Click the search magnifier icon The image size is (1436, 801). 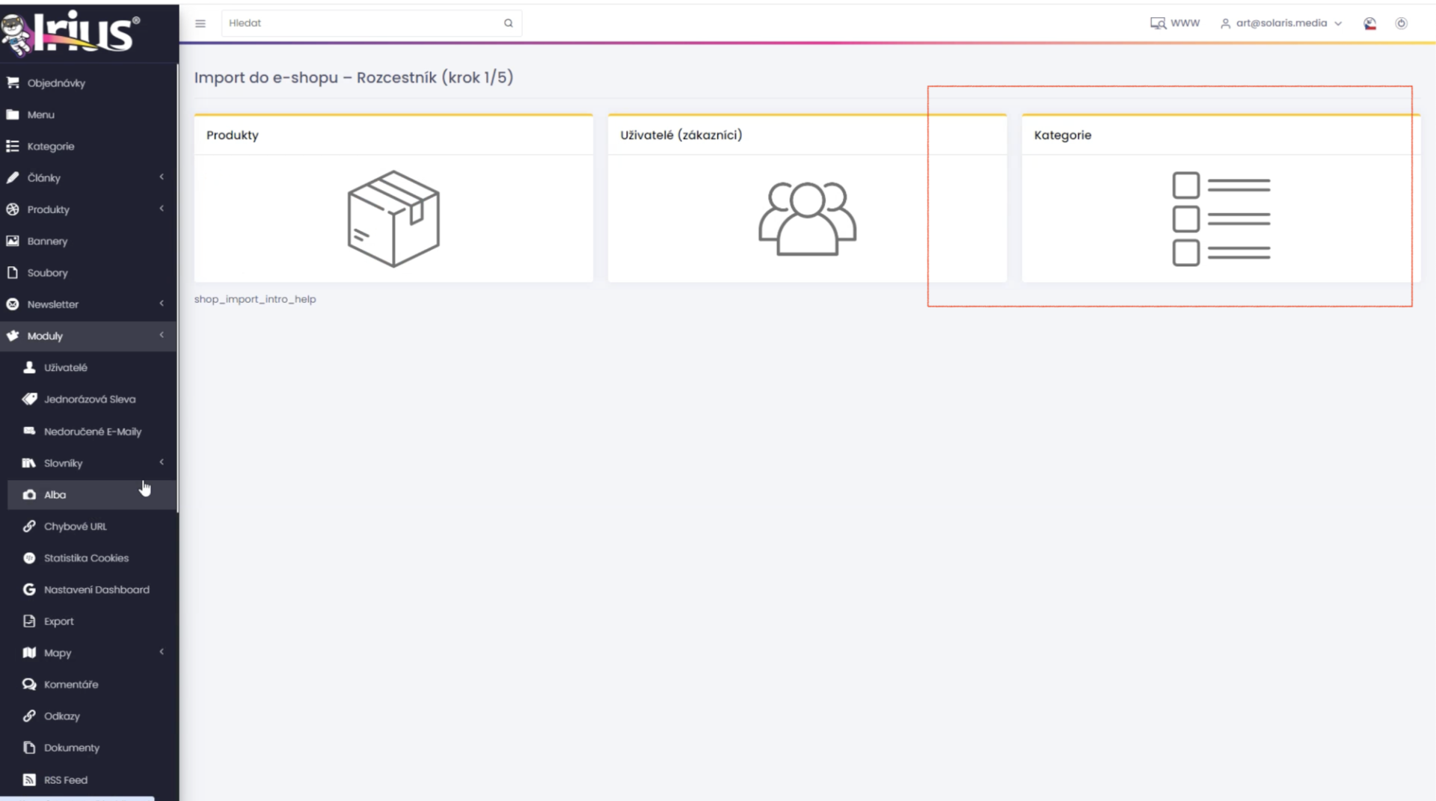(509, 23)
